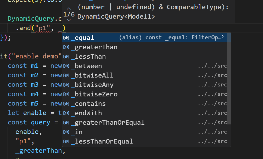Image resolution: width=263 pixels, height=159 pixels.
Task: Choose _bitwiseZero from the suggestion list
Action: click(x=145, y=94)
